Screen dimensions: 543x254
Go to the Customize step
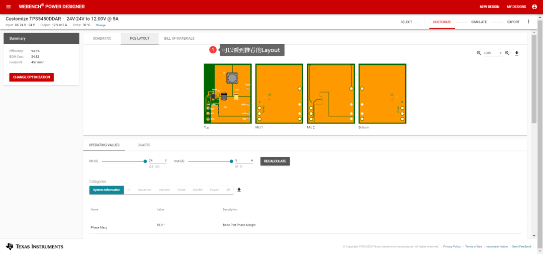(x=442, y=22)
